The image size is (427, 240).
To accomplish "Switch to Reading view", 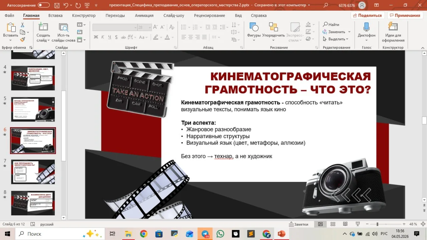I will pos(345,224).
